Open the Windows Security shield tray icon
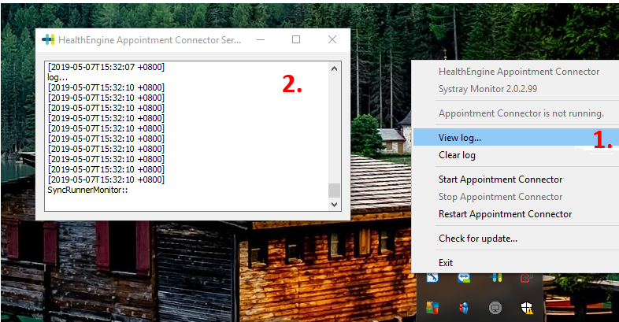Viewport: 619px width, 322px height. tap(525, 306)
